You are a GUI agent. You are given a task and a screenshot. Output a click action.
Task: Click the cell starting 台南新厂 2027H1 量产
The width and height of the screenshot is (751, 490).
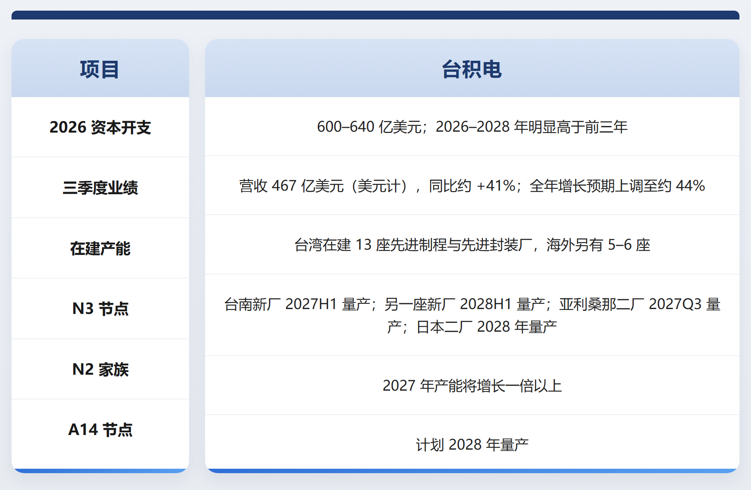[x=472, y=315]
